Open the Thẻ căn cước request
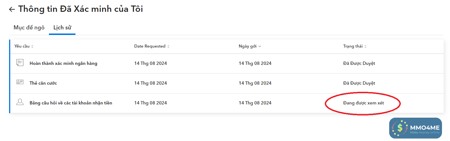 (43, 83)
